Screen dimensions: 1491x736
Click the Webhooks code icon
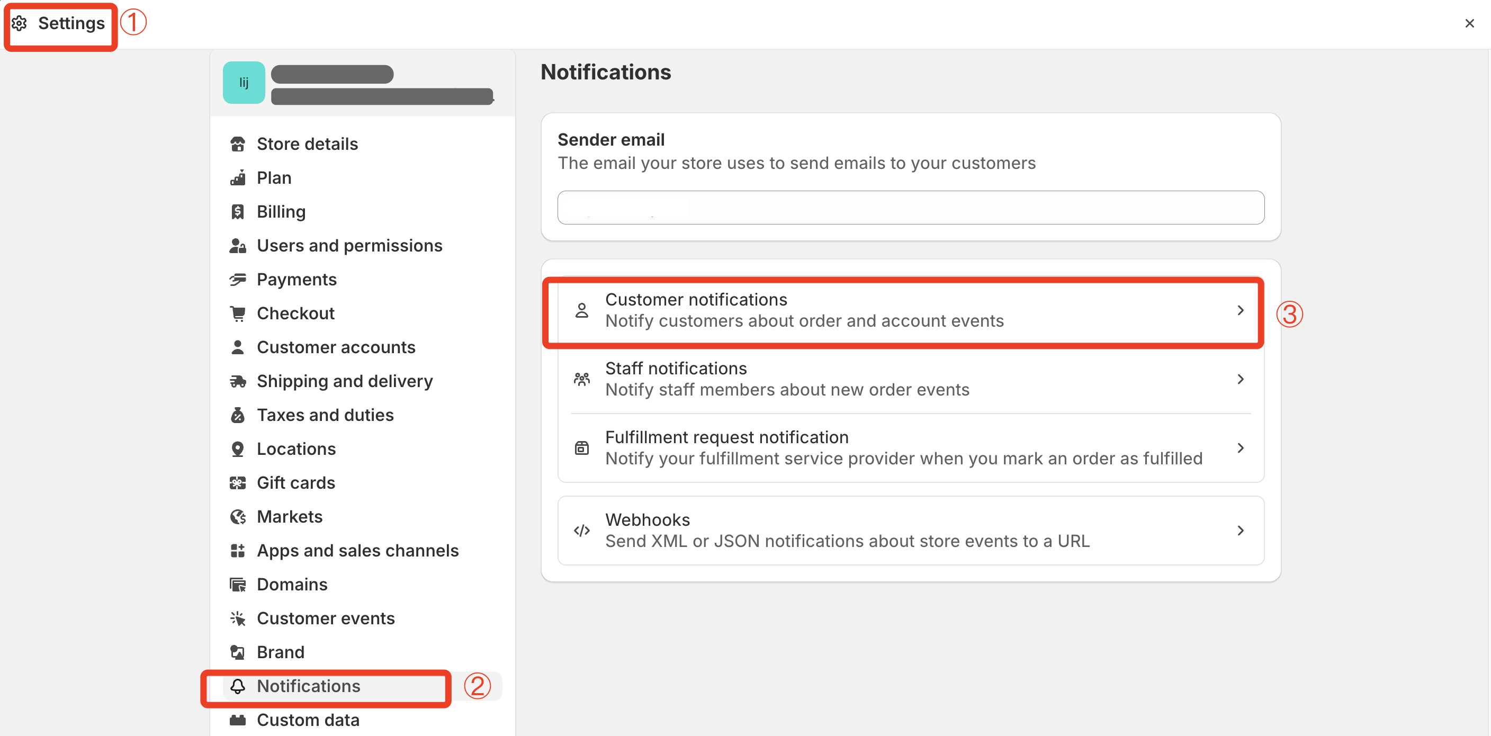click(x=581, y=530)
